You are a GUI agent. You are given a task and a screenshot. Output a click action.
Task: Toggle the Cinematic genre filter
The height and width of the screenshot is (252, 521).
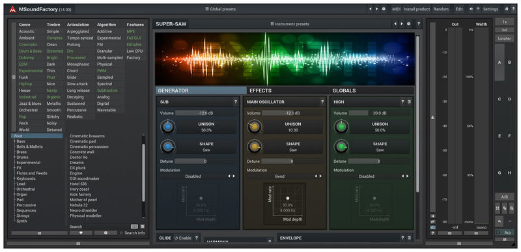[x=28, y=44]
